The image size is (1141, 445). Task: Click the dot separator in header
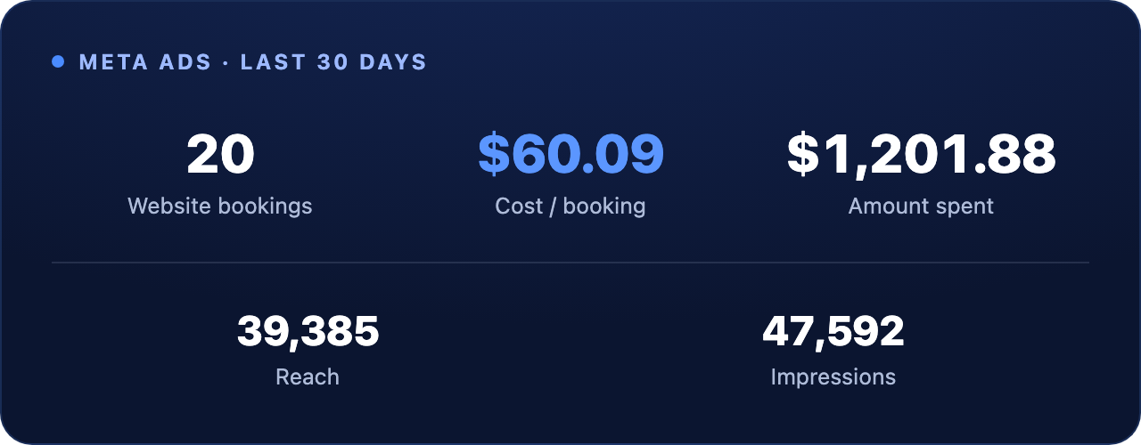(226, 62)
